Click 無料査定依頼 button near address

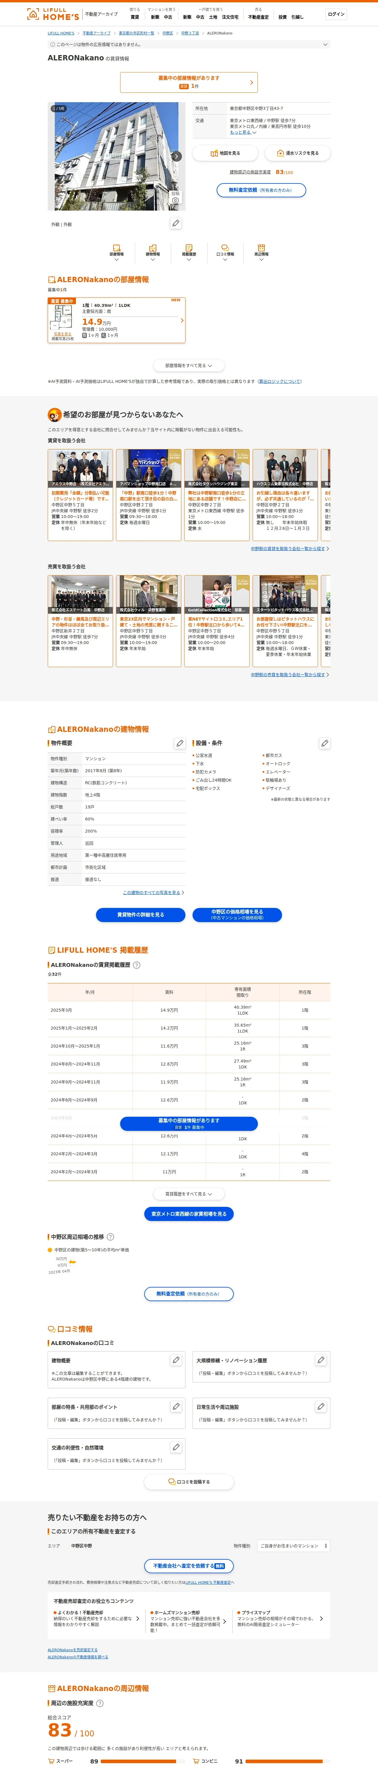pos(261,190)
